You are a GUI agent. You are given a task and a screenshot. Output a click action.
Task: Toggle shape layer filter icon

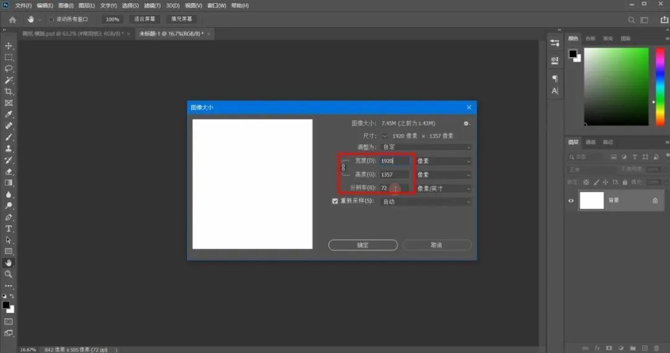(645, 158)
